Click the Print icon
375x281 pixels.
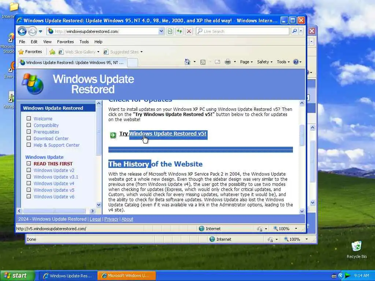[x=228, y=62]
